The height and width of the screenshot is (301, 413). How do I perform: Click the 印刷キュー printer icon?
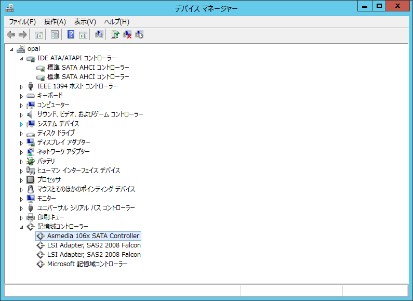click(x=31, y=217)
